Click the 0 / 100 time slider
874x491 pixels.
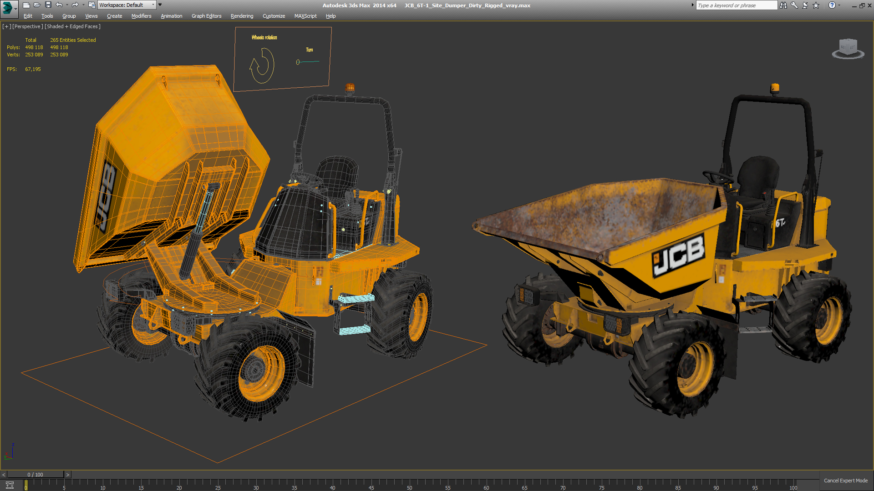[x=36, y=475]
